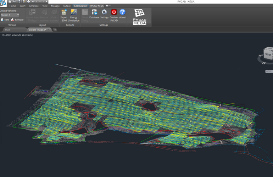Click the About help icon
Screen dimensions: 273x177
[122, 12]
